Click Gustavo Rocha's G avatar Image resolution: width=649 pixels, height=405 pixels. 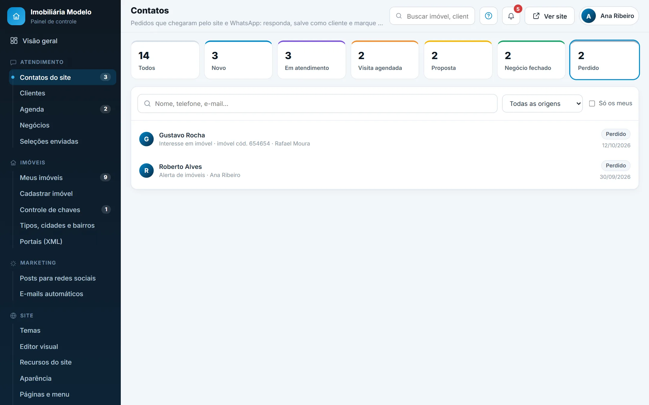(x=147, y=139)
